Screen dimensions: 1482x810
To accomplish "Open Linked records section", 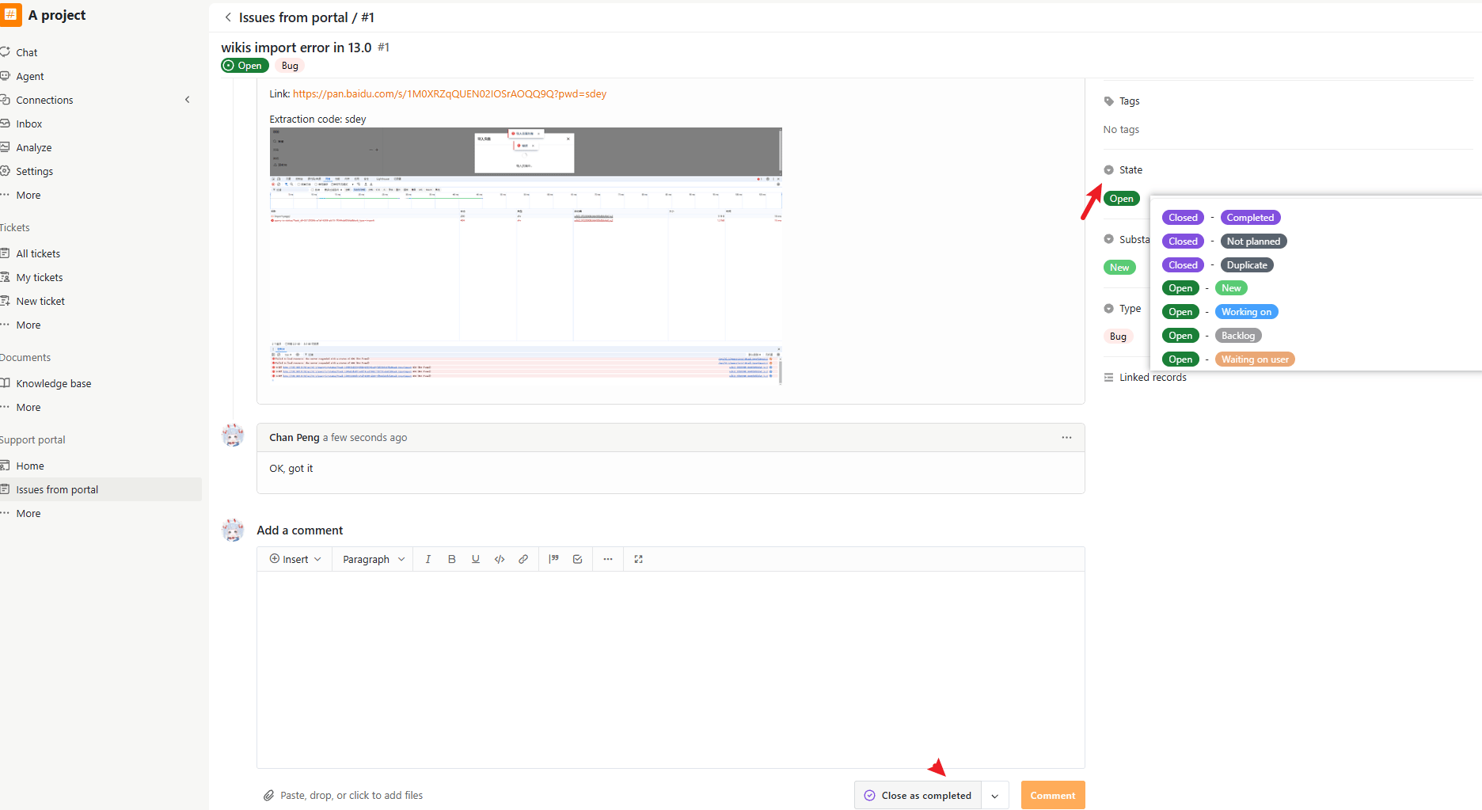I will [1153, 378].
